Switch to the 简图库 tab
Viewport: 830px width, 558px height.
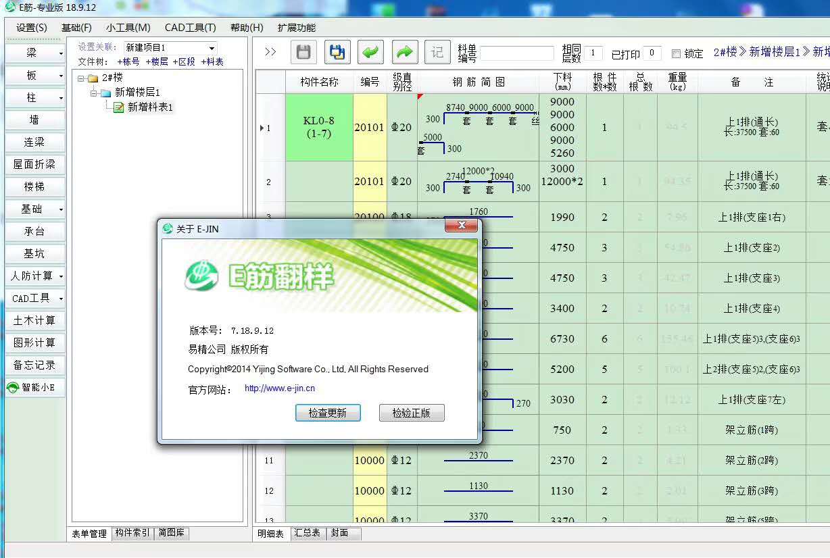[172, 533]
